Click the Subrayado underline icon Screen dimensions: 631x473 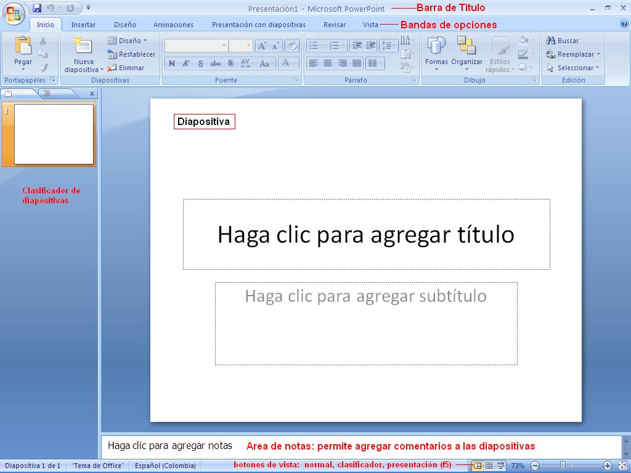coord(200,63)
